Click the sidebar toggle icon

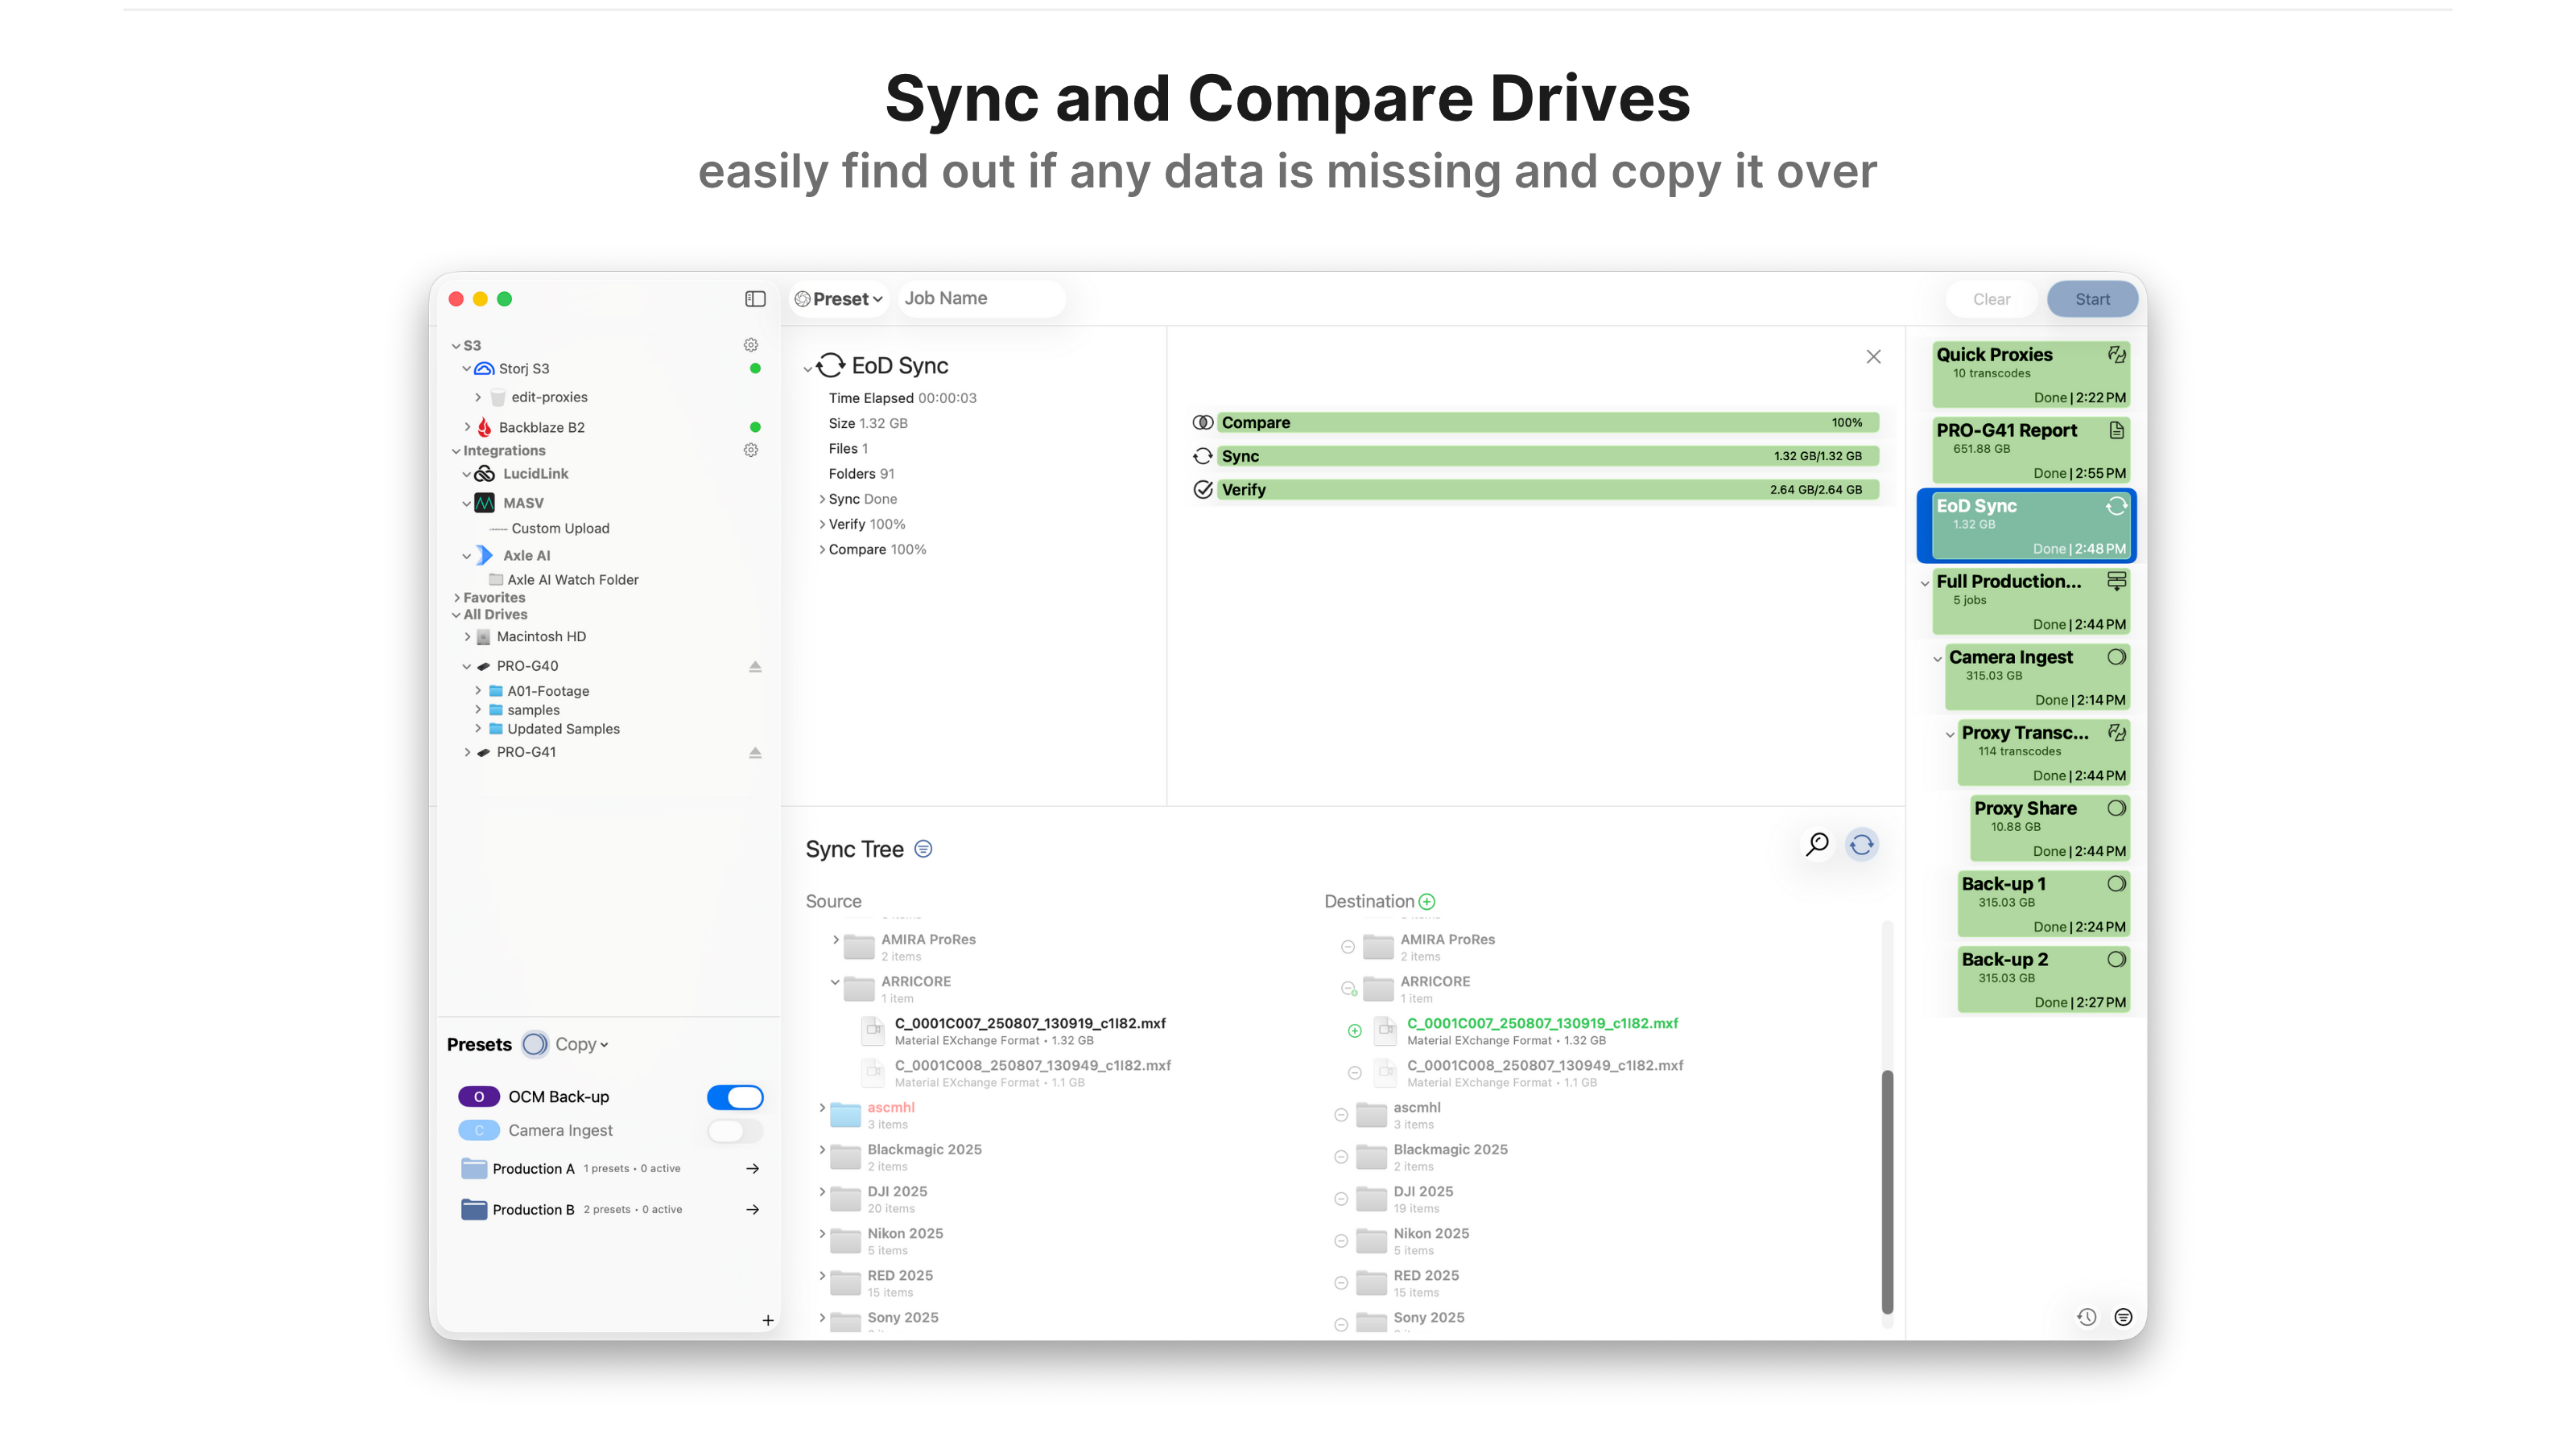(x=755, y=298)
